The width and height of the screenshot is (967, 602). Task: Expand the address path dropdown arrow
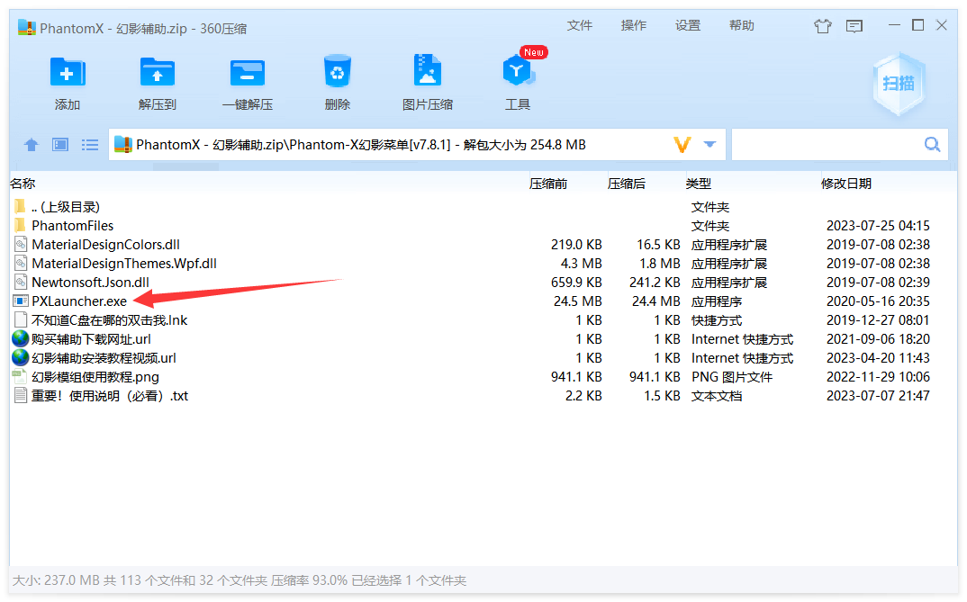pyautogui.click(x=709, y=145)
